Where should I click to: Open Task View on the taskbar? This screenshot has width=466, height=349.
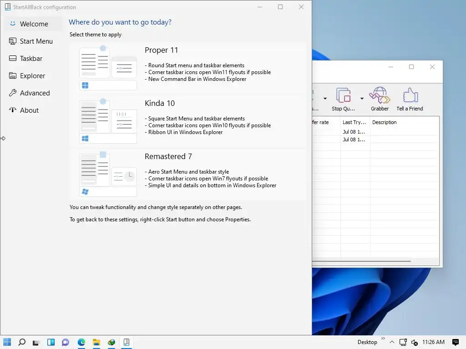(x=36, y=342)
